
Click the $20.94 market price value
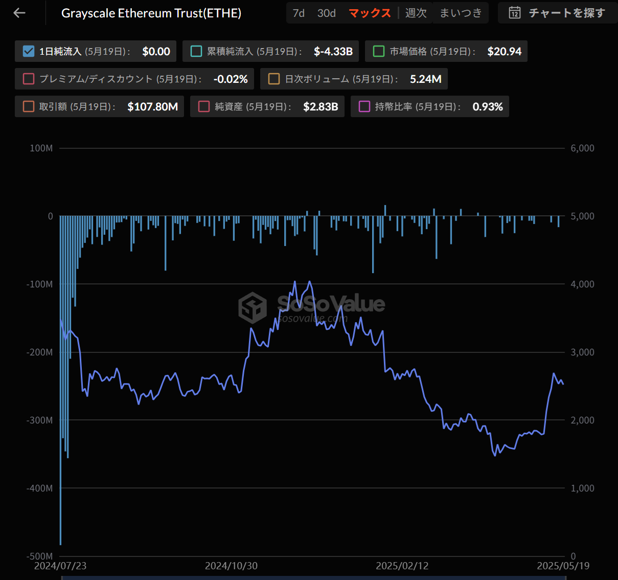coord(504,51)
